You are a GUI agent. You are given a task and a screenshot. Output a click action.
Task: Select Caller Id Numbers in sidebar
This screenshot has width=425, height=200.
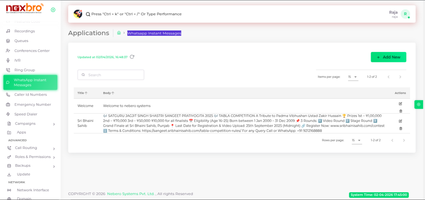pos(30,95)
